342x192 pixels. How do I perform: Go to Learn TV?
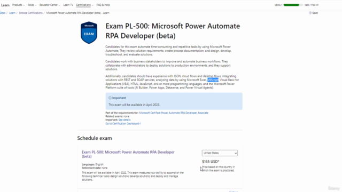click(x=68, y=5)
